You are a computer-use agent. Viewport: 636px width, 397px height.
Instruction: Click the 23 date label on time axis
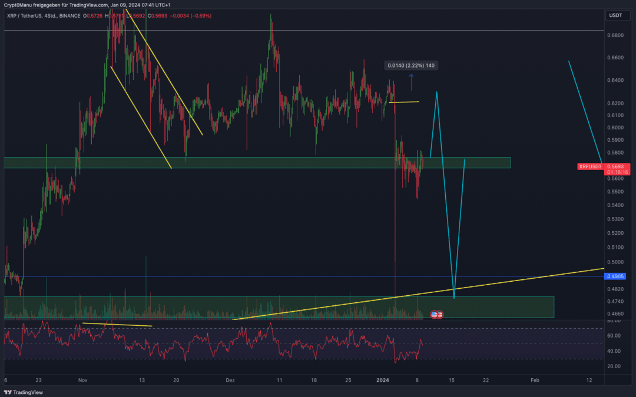38,380
